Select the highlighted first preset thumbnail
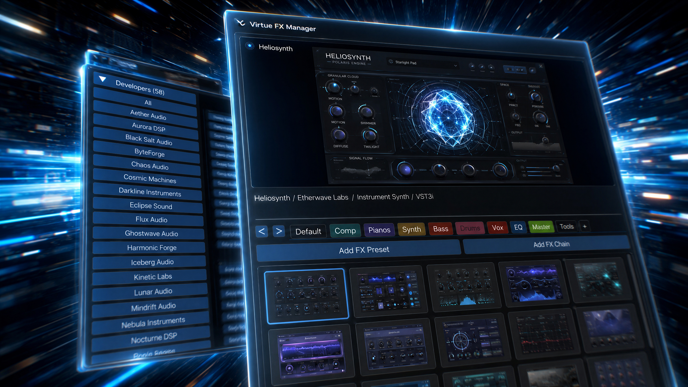 click(306, 296)
